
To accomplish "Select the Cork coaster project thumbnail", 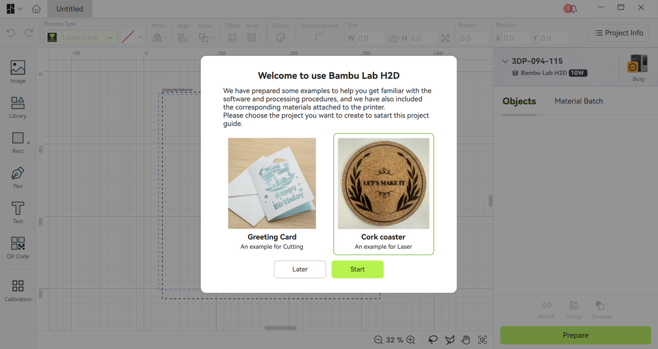I will tap(383, 183).
